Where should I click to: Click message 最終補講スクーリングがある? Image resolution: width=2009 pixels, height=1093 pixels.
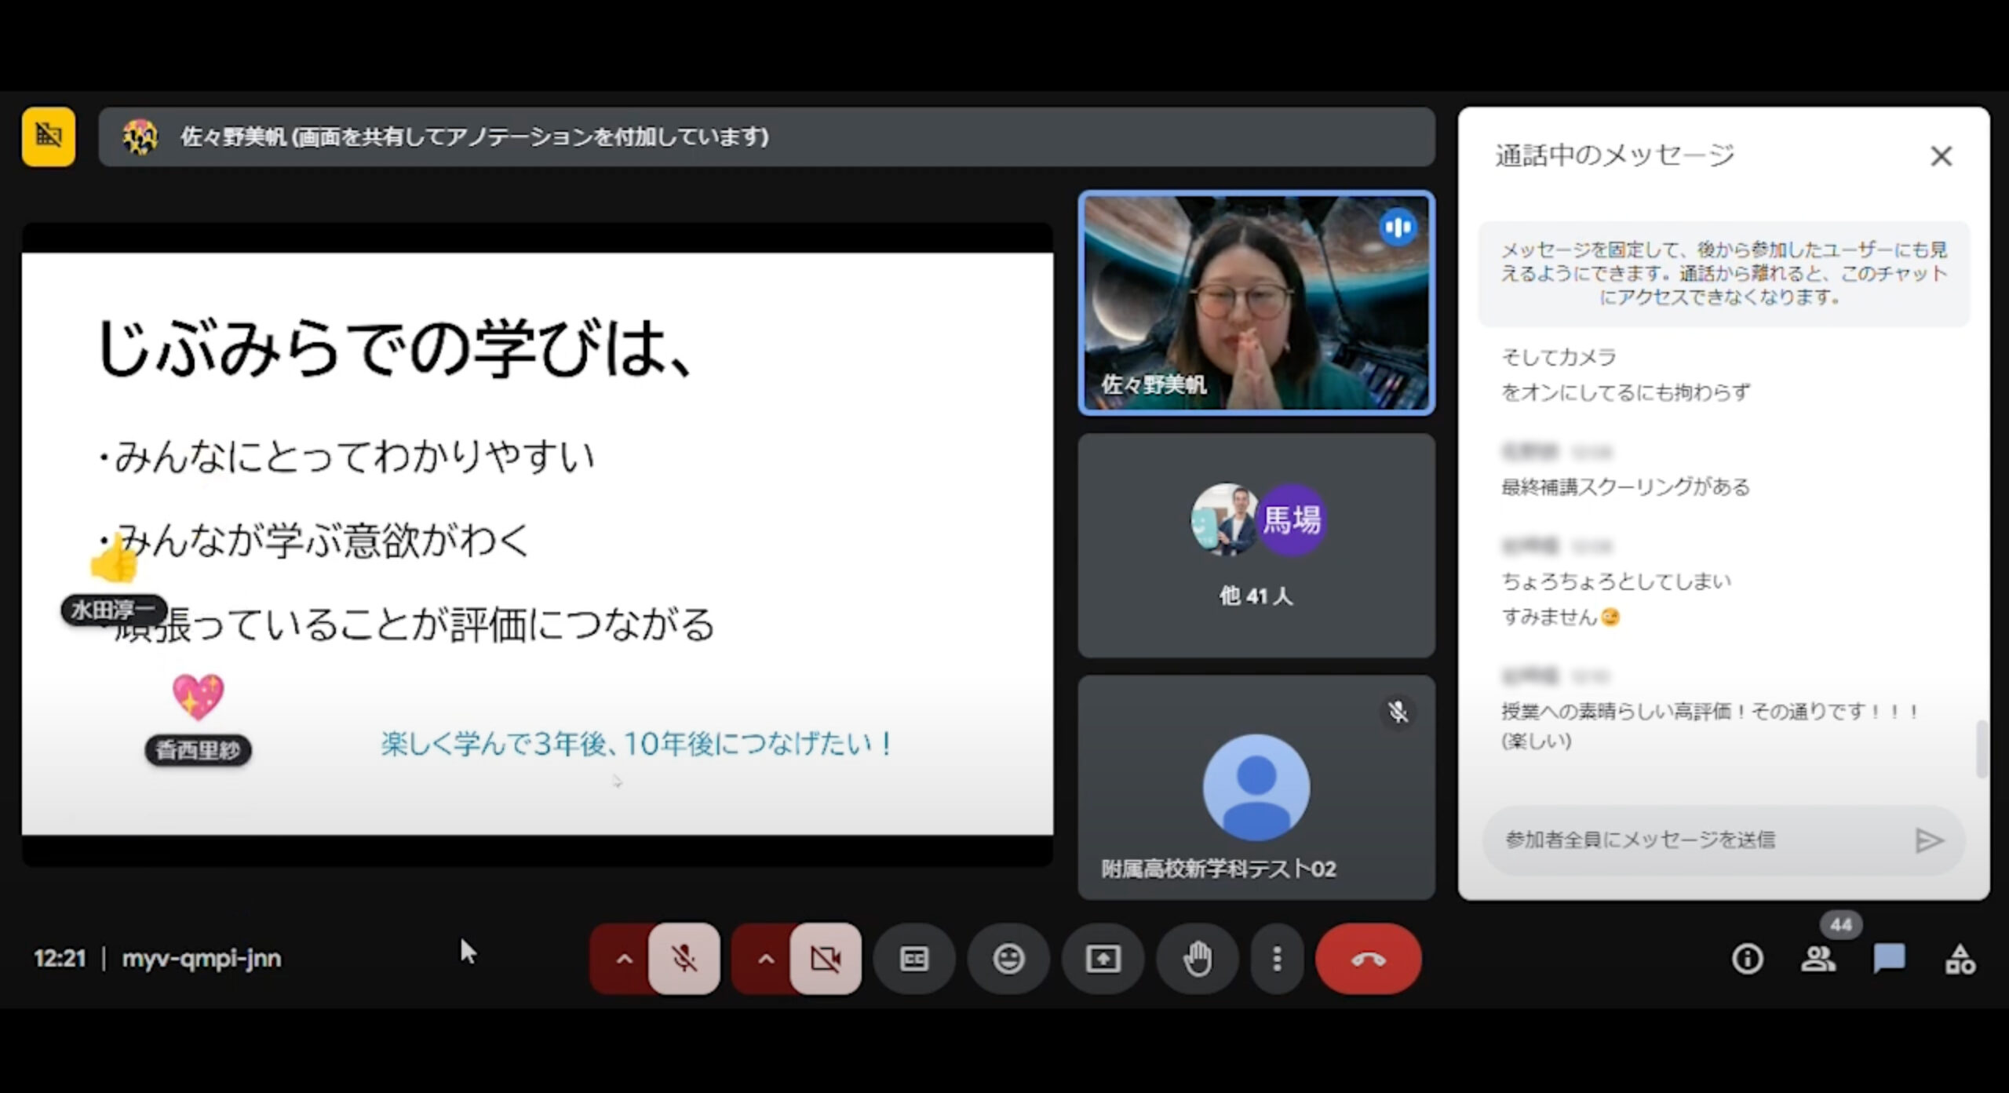(x=1625, y=486)
